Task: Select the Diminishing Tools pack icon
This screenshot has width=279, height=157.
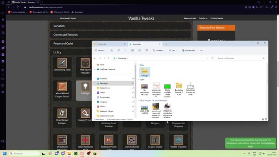Action: coord(62,63)
